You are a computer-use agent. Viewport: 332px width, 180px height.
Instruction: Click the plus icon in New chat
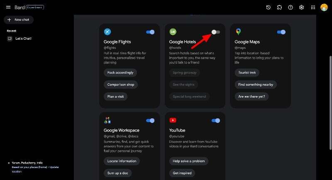(9, 19)
